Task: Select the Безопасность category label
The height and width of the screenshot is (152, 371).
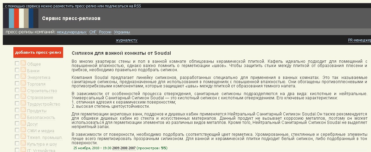Action: coord(41,117)
